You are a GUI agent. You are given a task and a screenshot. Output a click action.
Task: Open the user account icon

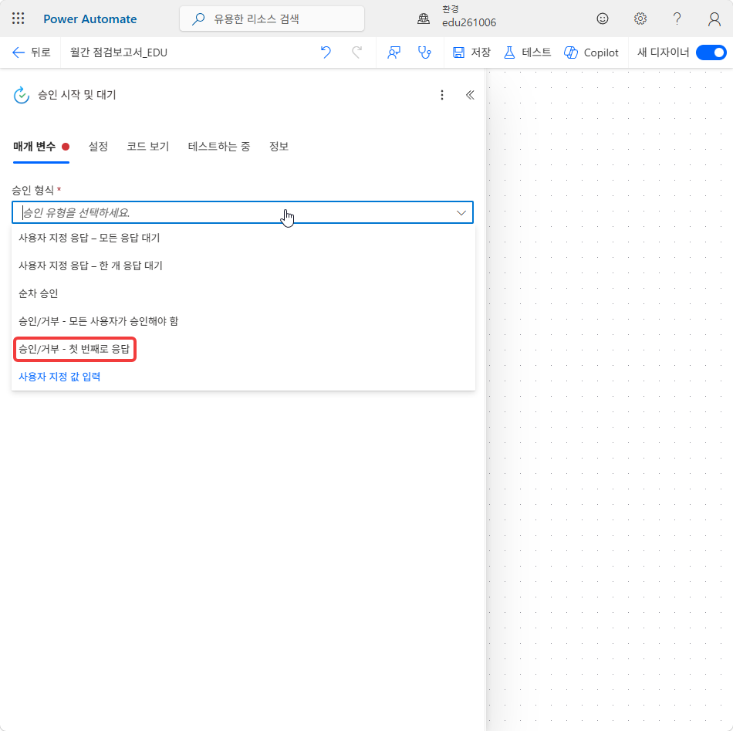[x=714, y=19]
